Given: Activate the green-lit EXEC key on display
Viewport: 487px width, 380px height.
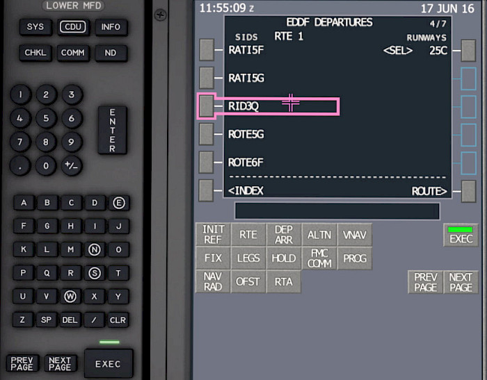Looking at the screenshot, I should click(x=461, y=235).
